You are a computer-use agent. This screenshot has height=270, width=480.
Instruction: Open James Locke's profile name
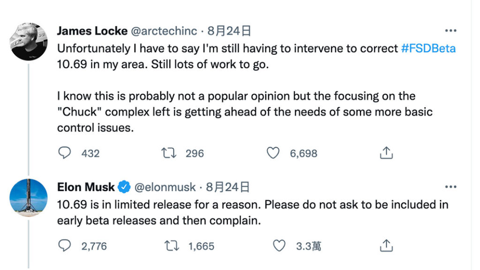point(92,31)
